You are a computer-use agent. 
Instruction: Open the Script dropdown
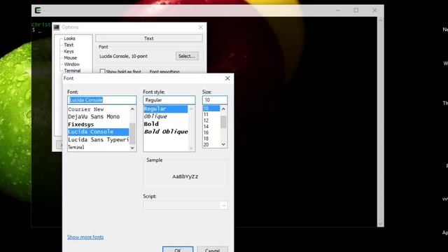(223, 205)
